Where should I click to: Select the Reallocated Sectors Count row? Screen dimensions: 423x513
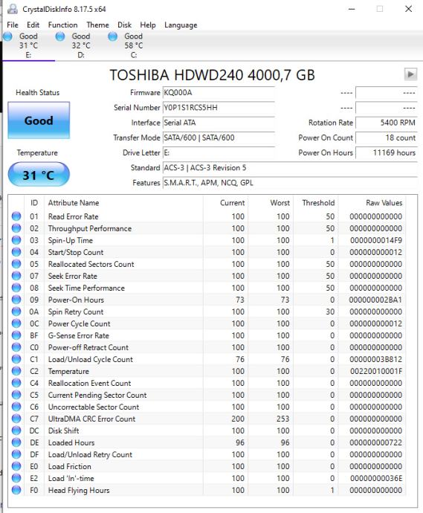point(207,264)
